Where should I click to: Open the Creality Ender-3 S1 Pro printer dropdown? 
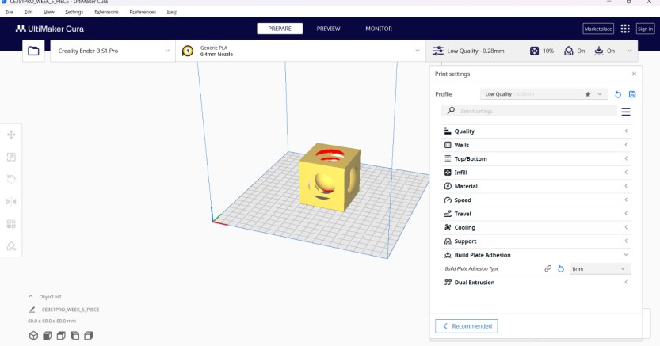[113, 51]
